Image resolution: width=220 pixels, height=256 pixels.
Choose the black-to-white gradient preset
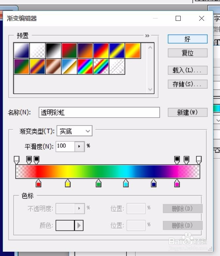(x=53, y=51)
